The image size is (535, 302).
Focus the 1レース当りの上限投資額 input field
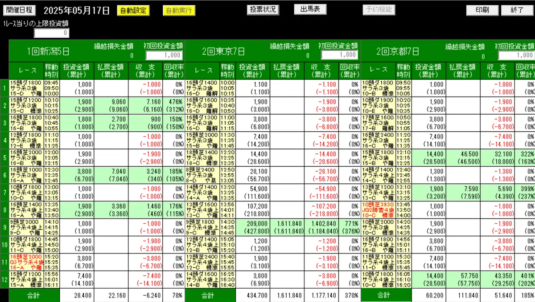tap(51, 32)
